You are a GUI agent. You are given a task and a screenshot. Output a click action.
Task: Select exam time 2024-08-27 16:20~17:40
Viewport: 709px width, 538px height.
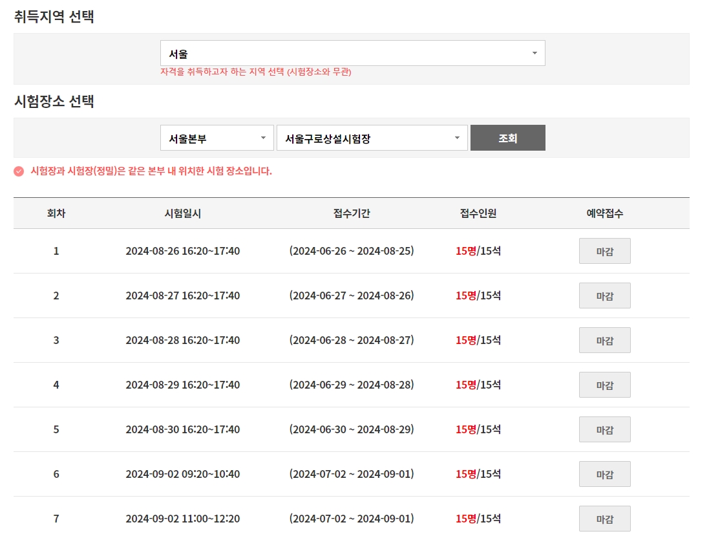pyautogui.click(x=183, y=296)
